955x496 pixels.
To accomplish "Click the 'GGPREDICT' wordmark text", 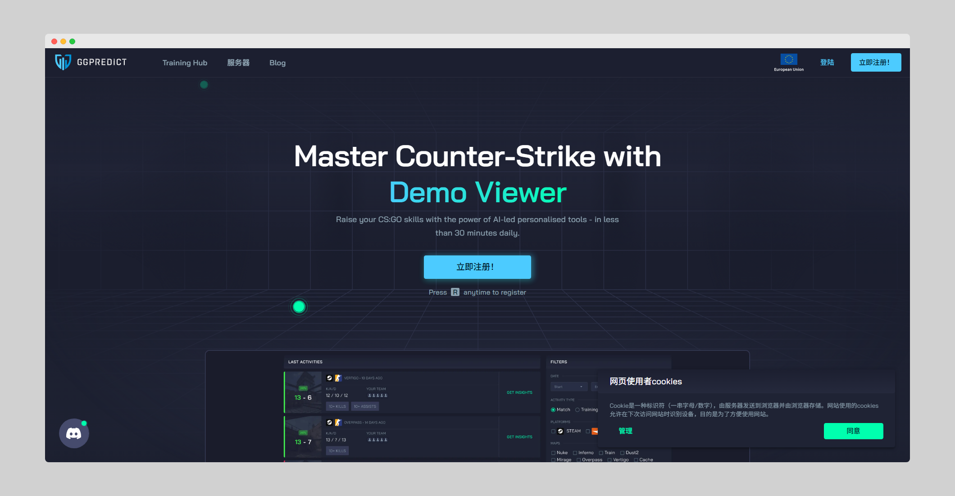I will coord(102,62).
